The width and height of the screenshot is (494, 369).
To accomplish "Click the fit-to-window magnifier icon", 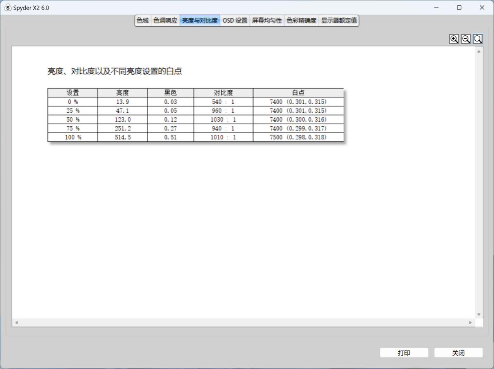I will [478, 39].
